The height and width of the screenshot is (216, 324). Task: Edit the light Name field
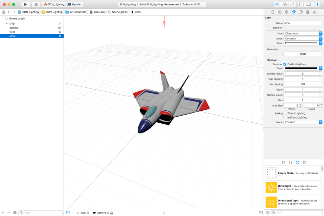(x=303, y=23)
